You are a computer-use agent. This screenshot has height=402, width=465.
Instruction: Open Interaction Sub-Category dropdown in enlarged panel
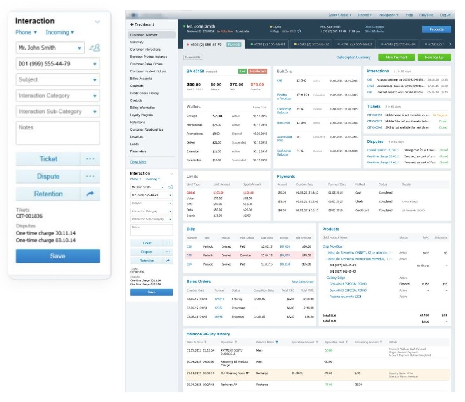pyautogui.click(x=57, y=112)
